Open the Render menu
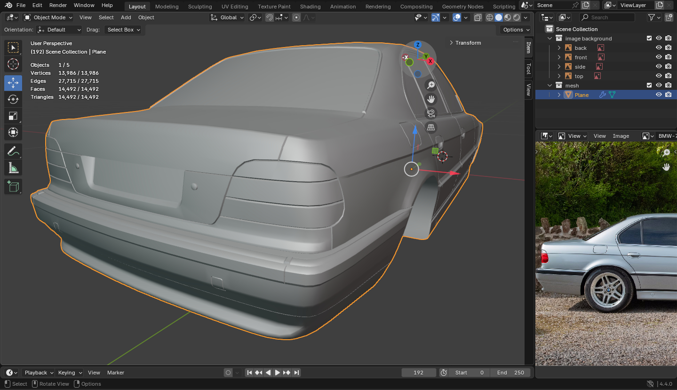The width and height of the screenshot is (677, 390). click(x=58, y=5)
